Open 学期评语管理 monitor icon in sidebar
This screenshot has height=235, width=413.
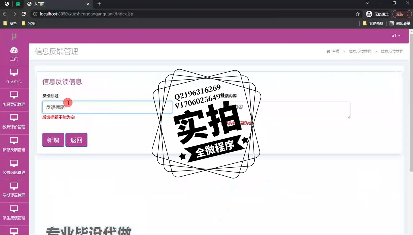pyautogui.click(x=14, y=186)
